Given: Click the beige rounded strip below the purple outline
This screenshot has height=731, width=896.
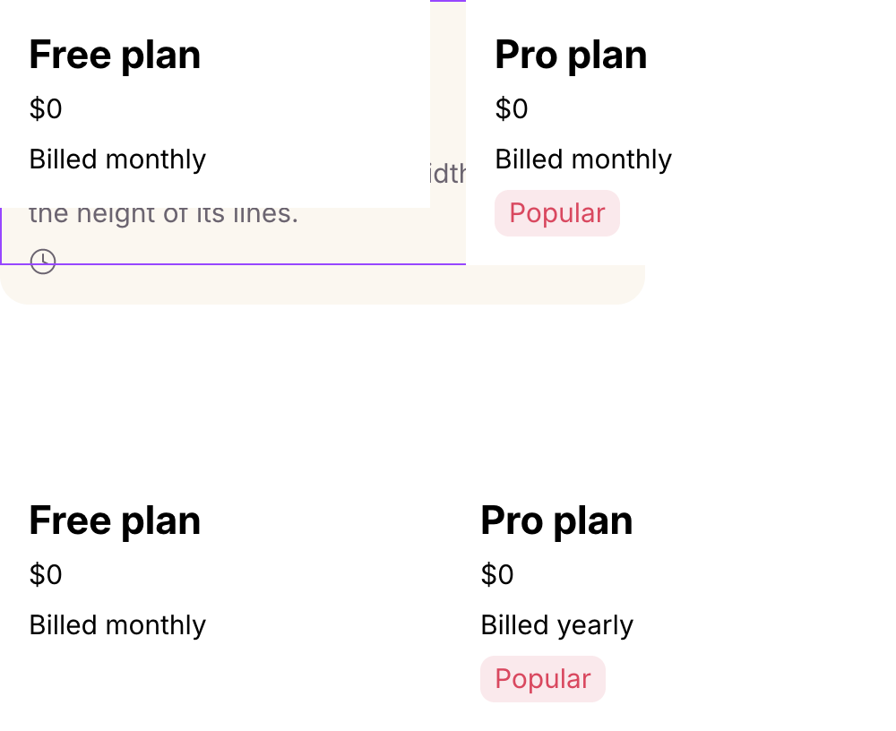Looking at the screenshot, I should click(323, 285).
